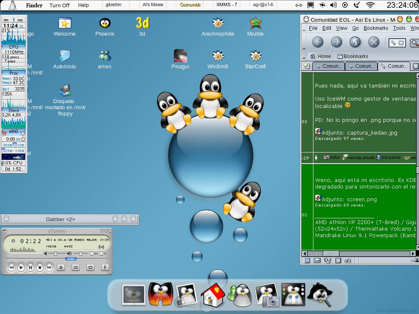
Task: Click the Home button in bookmarks bar
Action: [x=320, y=56]
